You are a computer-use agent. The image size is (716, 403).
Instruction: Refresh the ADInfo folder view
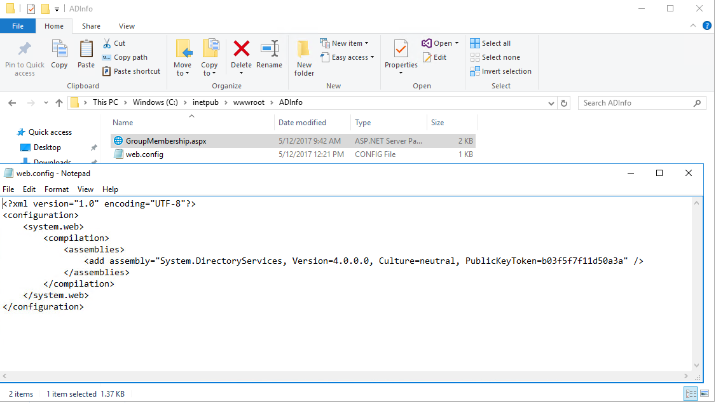pos(564,103)
